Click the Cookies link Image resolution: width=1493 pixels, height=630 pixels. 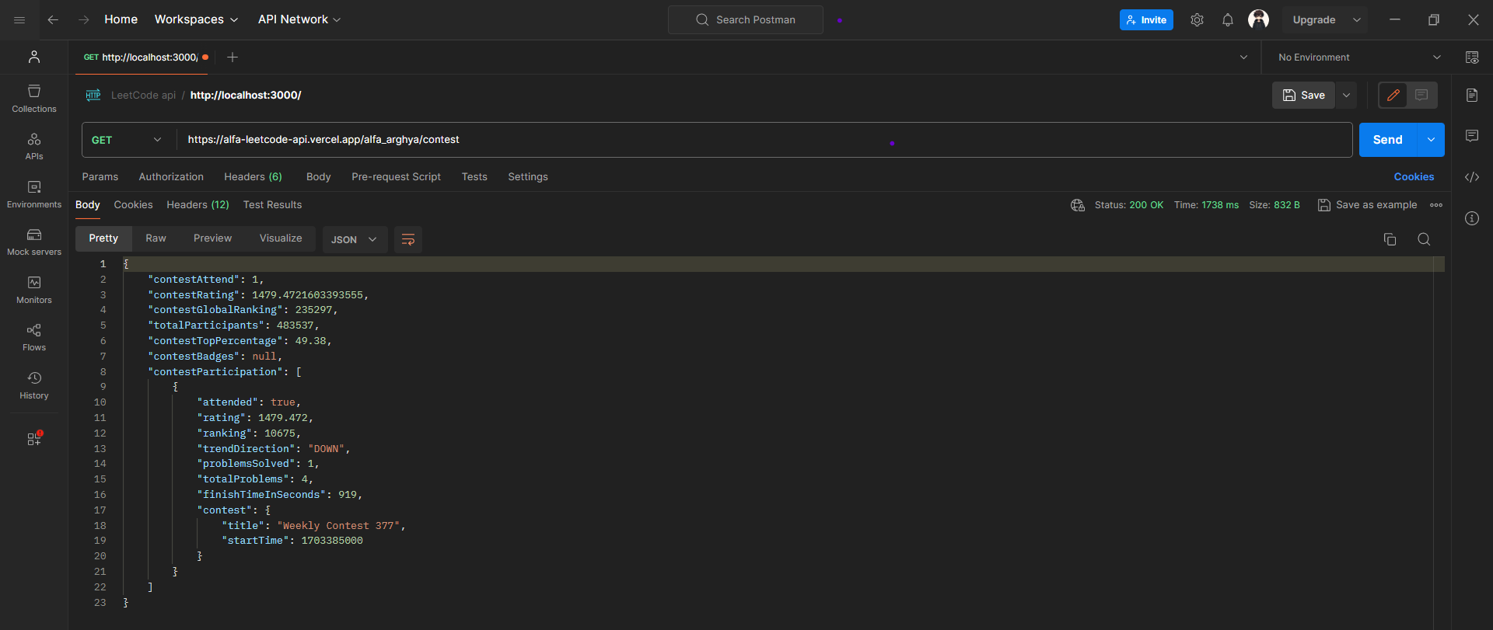[1413, 177]
